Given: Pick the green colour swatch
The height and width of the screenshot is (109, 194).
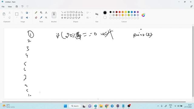Looking at the screenshot, I should coord(129,12).
